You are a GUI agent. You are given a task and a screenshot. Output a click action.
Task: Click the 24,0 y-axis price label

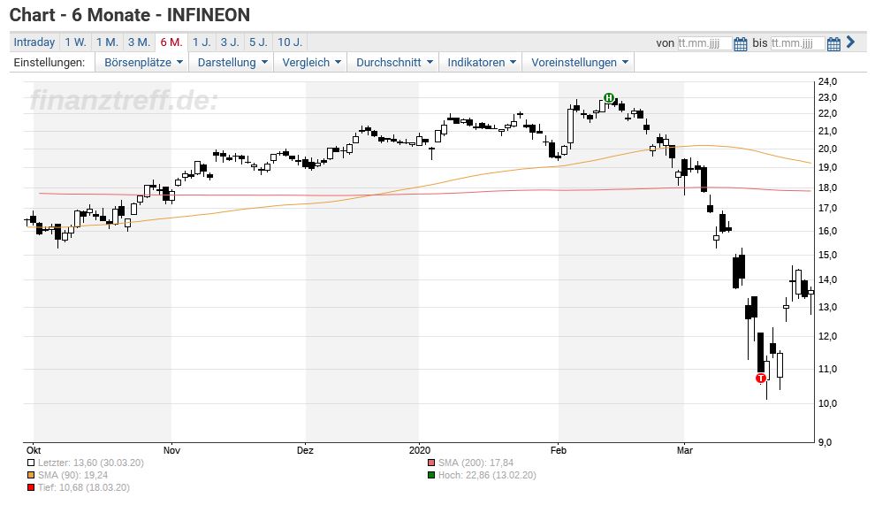tap(827, 81)
